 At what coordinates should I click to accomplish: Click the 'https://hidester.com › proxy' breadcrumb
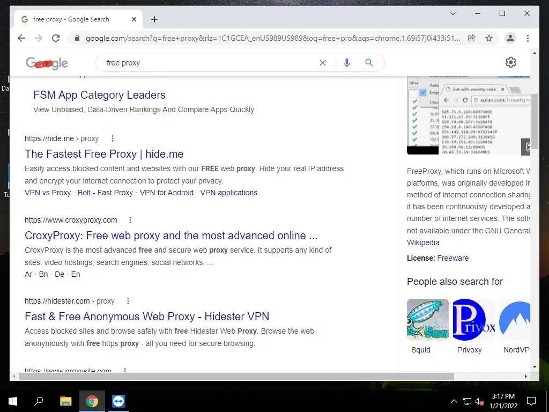(x=69, y=301)
